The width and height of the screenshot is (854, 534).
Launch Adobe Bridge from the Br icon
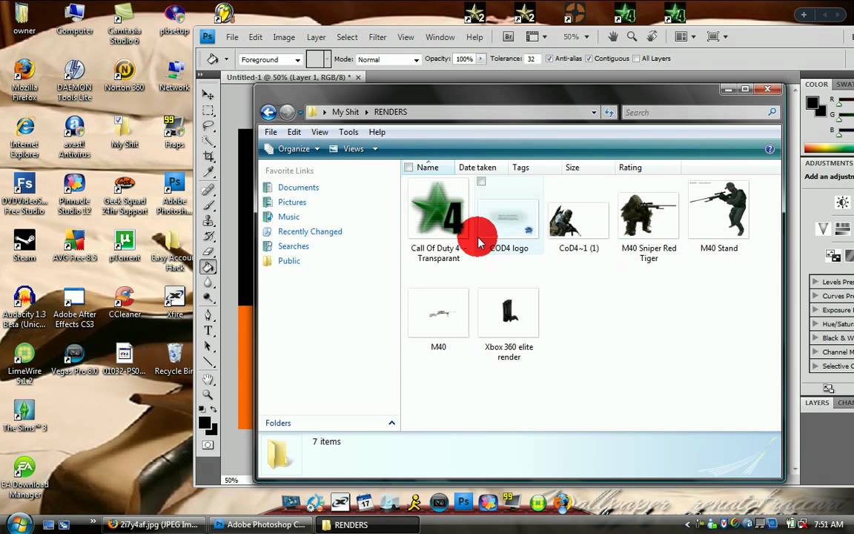(508, 36)
